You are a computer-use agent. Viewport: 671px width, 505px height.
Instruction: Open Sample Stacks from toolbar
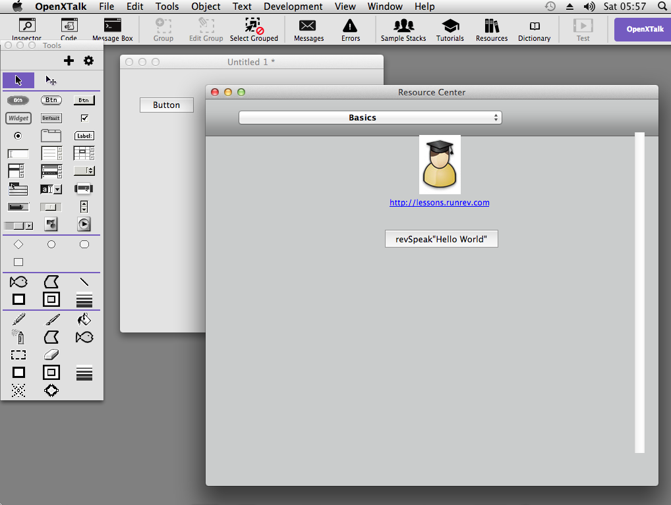click(403, 30)
